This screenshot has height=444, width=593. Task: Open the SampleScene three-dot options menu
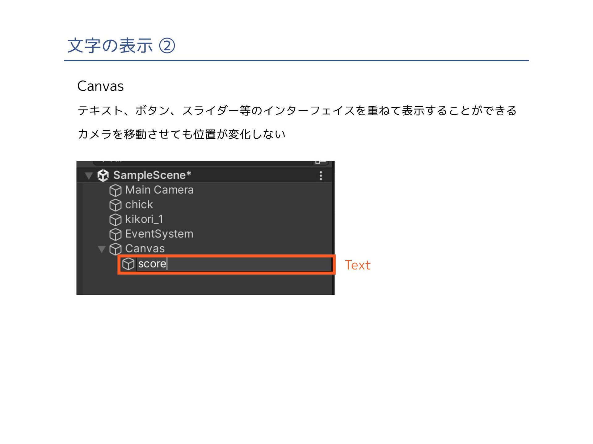click(321, 176)
